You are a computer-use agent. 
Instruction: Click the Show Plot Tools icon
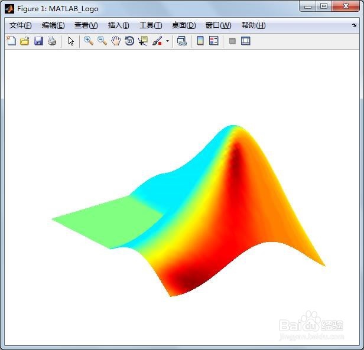pyautogui.click(x=245, y=41)
